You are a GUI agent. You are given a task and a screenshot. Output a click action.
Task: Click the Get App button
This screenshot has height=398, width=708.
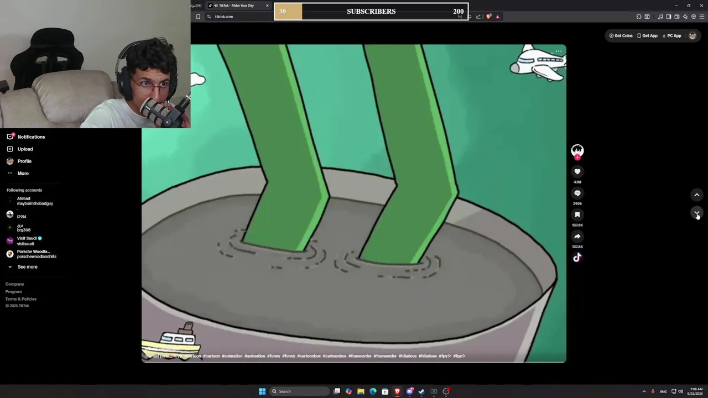coord(647,35)
